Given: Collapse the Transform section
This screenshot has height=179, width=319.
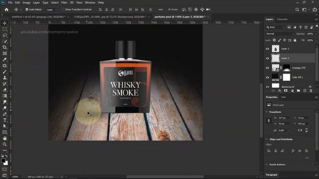Looking at the screenshot, I should [x=267, y=112].
